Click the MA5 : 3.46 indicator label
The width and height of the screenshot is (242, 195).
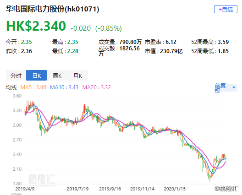coord(33,87)
